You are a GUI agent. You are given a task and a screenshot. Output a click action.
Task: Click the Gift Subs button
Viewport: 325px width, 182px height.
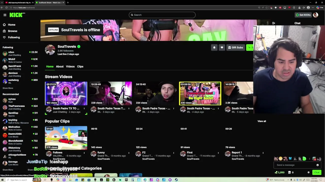236,48
